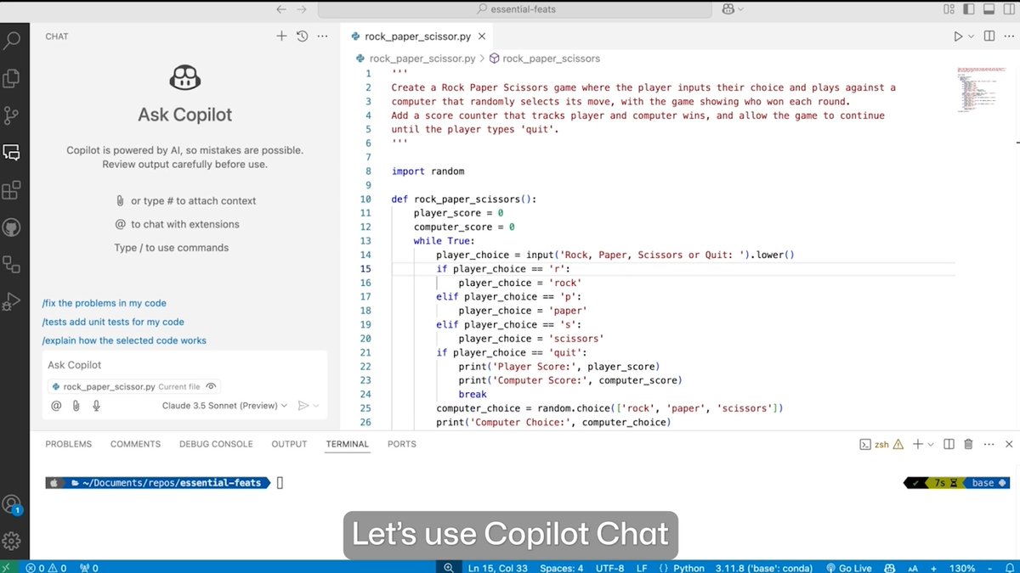
Task: Switch to the Output tab
Action: coord(289,444)
